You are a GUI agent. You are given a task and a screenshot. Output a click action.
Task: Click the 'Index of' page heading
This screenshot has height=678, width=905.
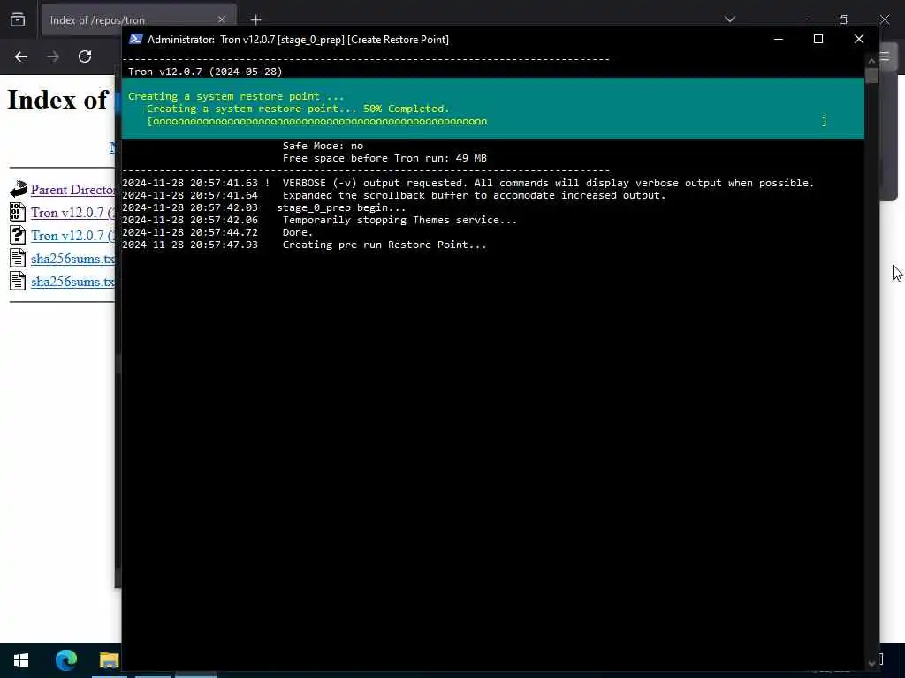57,100
